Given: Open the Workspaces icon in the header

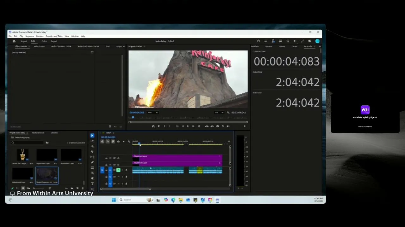Looking at the screenshot, I should 266,41.
